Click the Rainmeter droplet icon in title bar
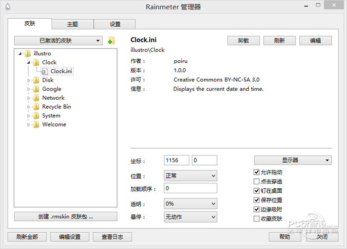This screenshot has width=347, height=249. point(8,6)
